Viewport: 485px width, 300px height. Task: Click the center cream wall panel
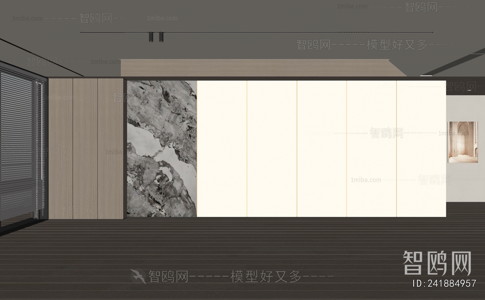click(x=321, y=148)
